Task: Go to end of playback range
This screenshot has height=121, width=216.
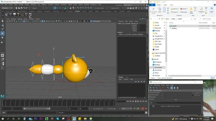Action: pos(146,101)
